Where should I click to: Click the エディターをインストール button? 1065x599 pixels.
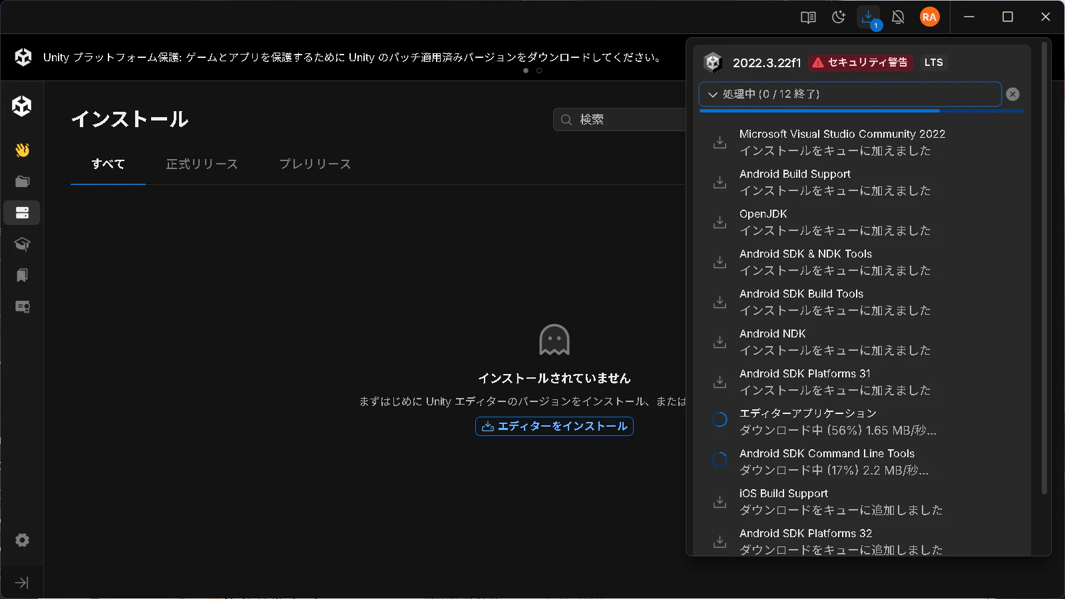point(554,427)
